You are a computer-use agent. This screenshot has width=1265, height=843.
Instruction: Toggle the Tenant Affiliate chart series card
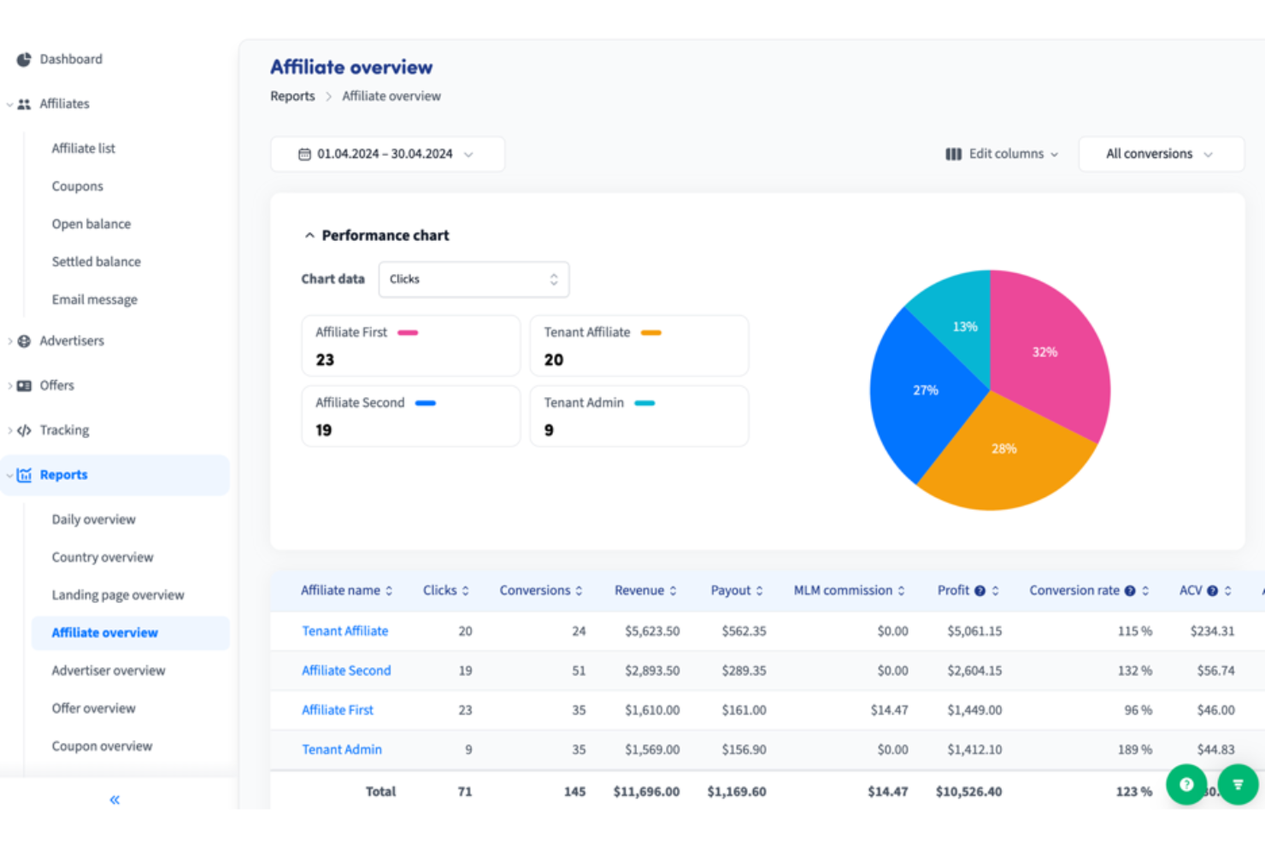click(x=638, y=345)
